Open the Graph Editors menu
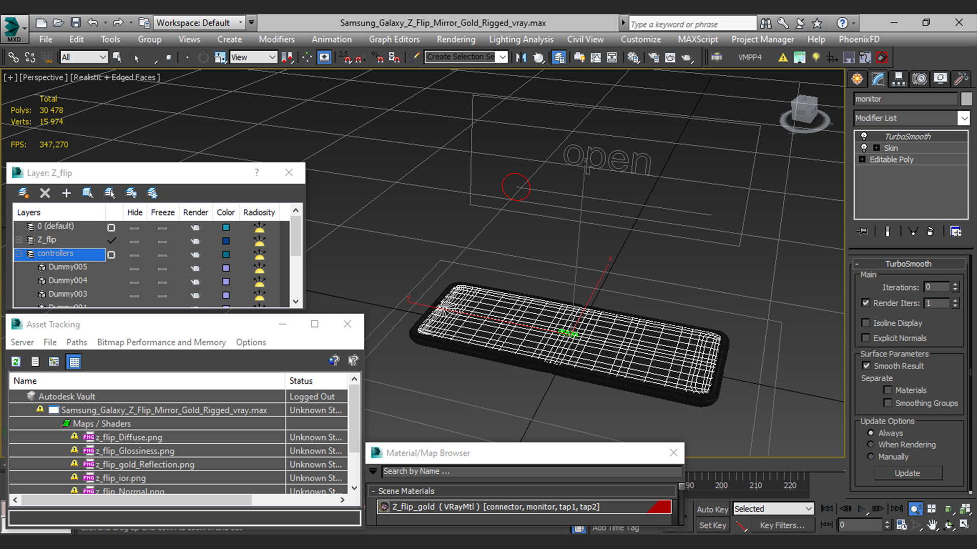977x549 pixels. pyautogui.click(x=394, y=39)
